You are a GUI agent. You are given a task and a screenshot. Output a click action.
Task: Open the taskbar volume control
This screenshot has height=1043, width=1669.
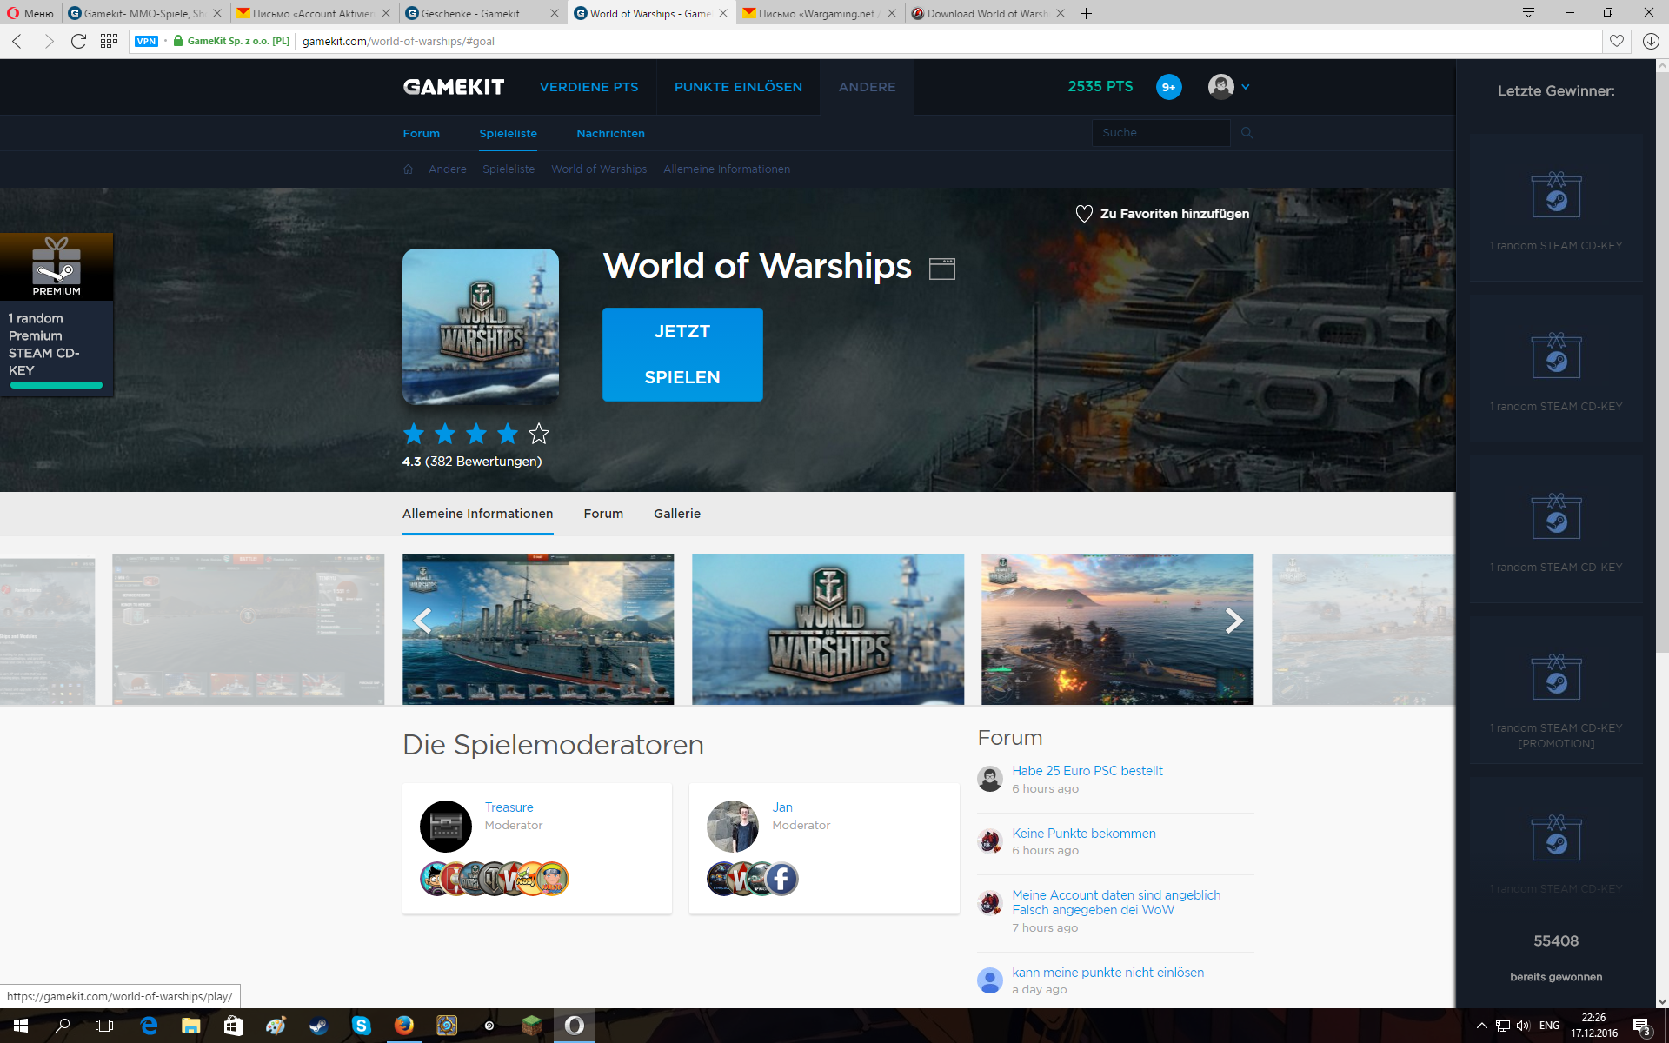tap(1523, 1026)
